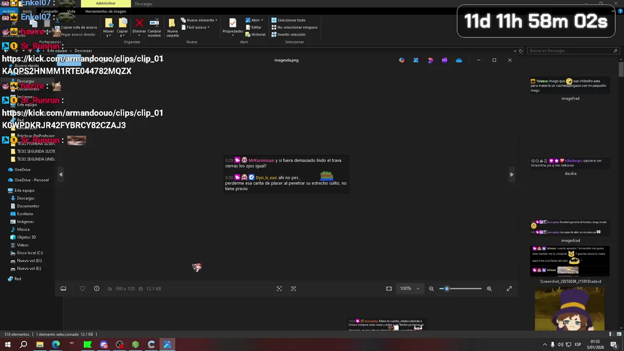Screen dimensions: 624x351
Task: Open Clipchamp icon in viewer title bar
Action: tap(445, 60)
